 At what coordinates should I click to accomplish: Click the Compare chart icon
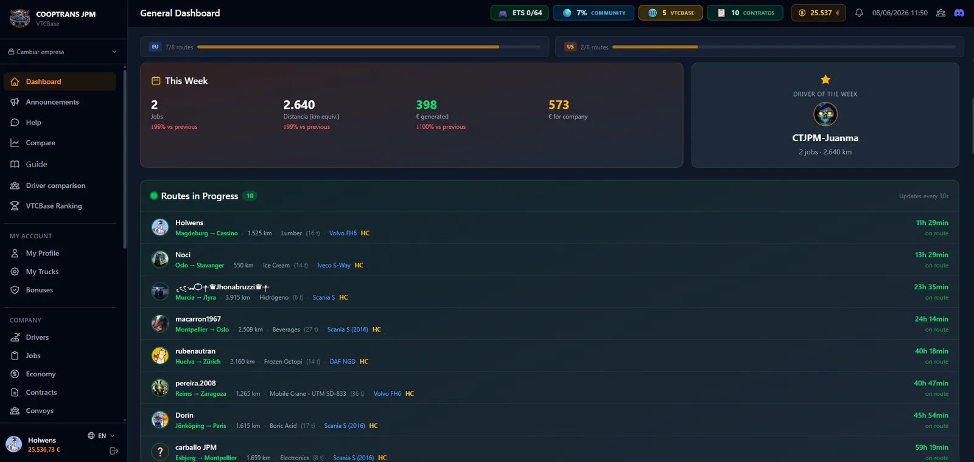click(15, 143)
